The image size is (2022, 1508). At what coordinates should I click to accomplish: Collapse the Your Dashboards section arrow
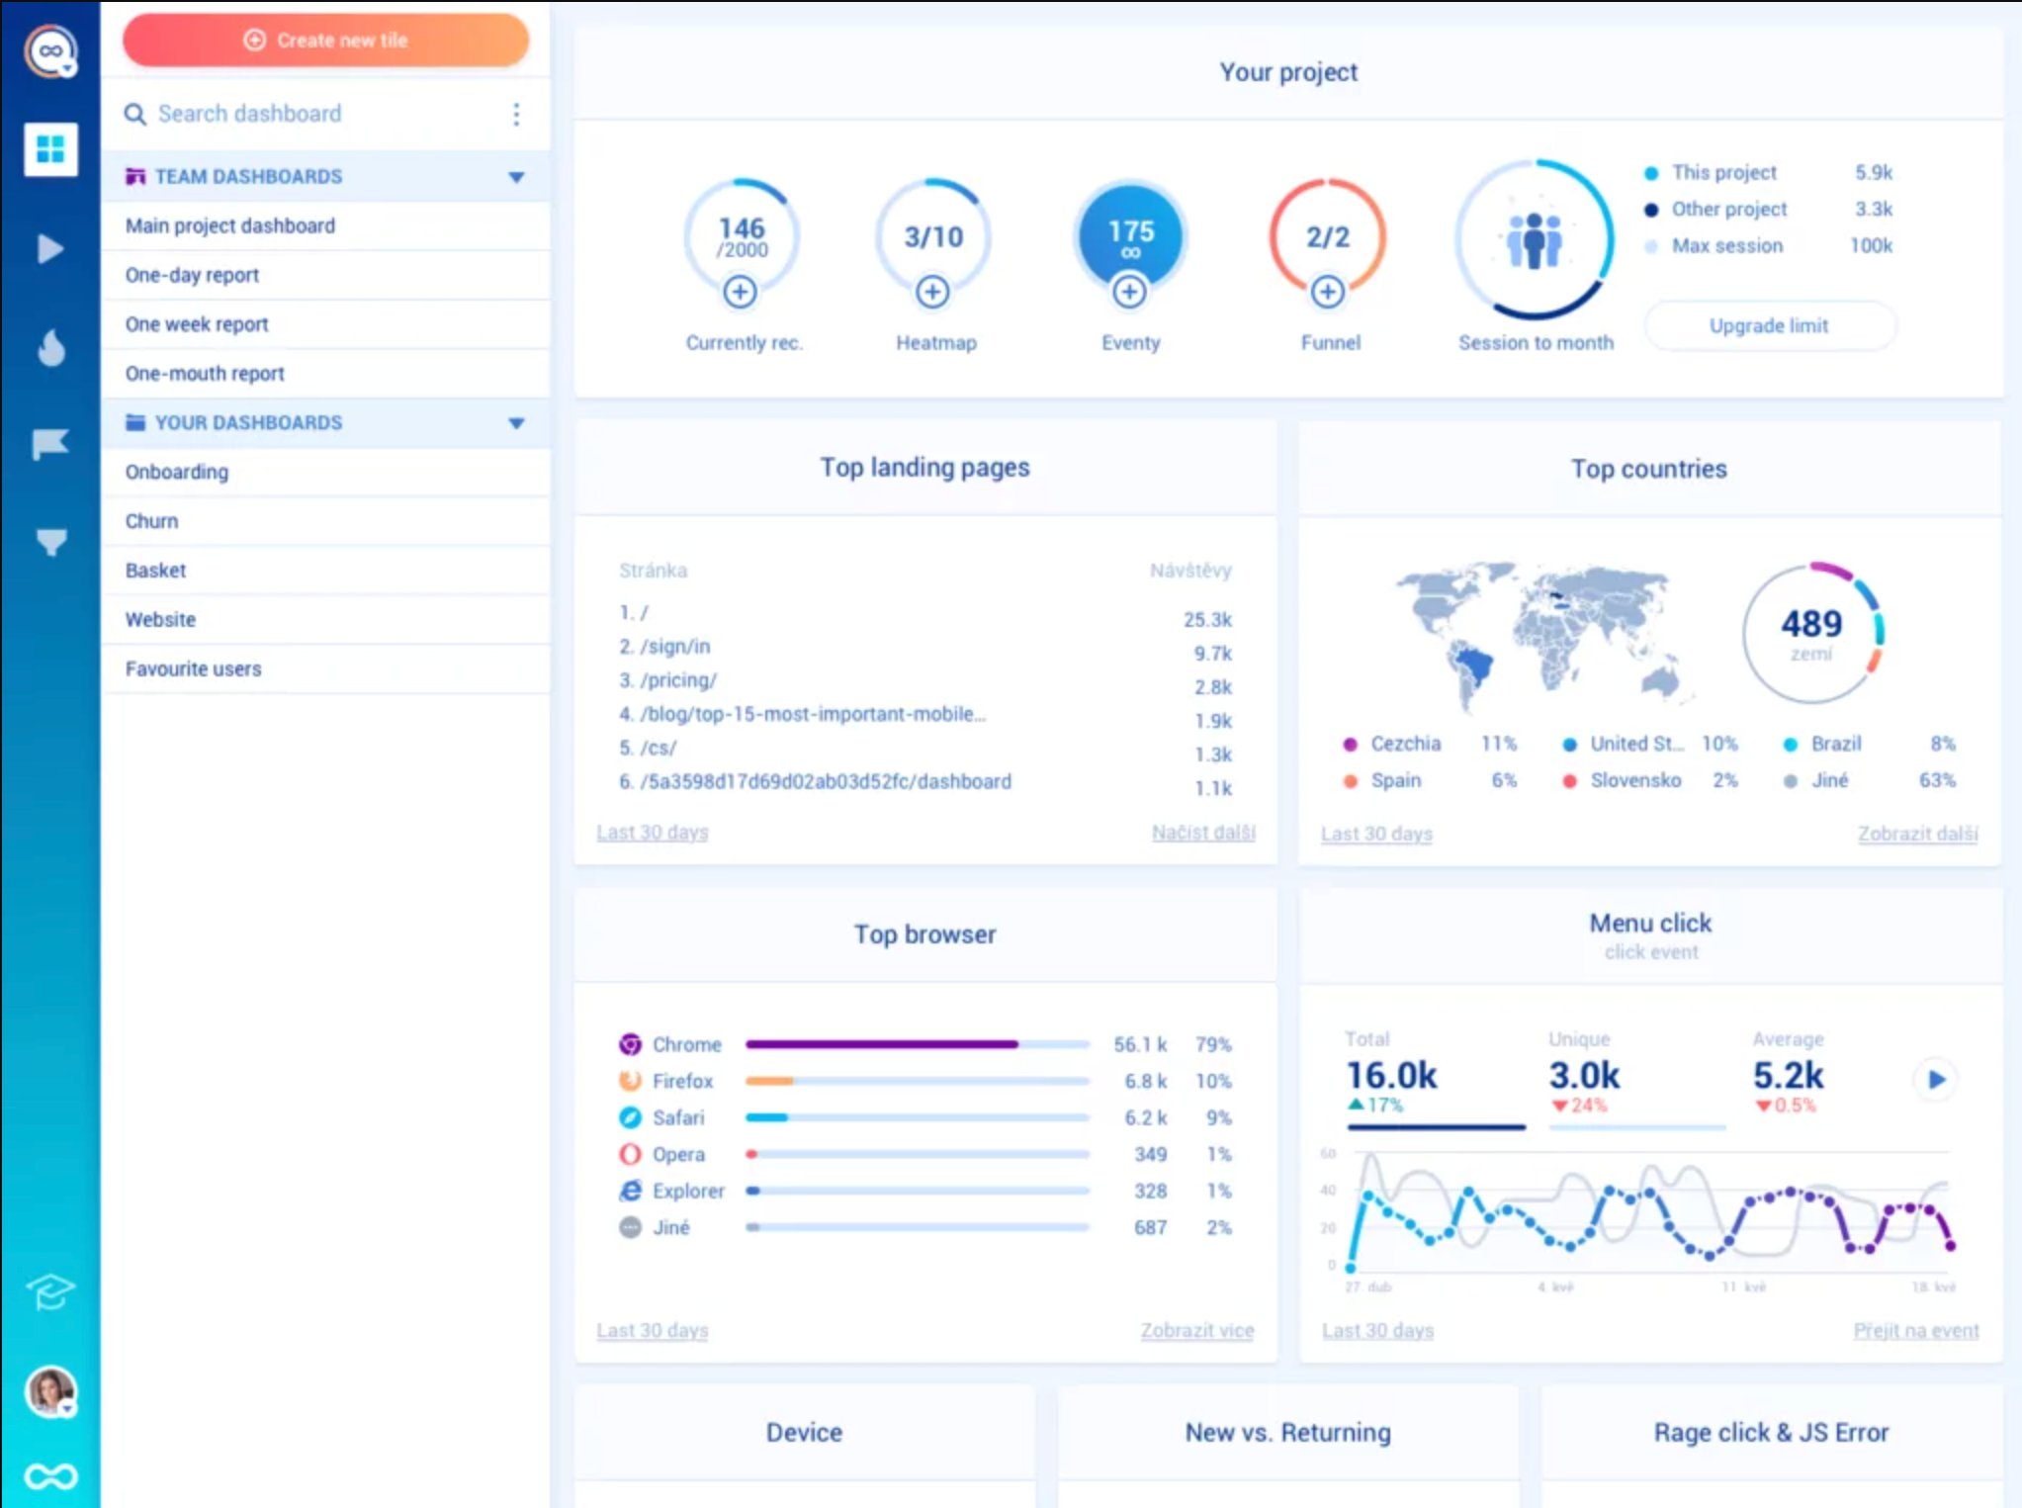coord(516,423)
